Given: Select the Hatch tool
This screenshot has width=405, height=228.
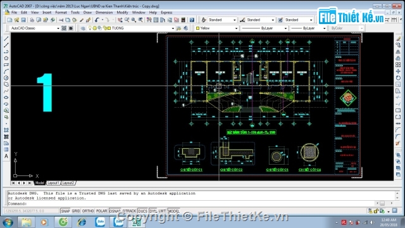Looking at the screenshot, I should click(6, 130).
